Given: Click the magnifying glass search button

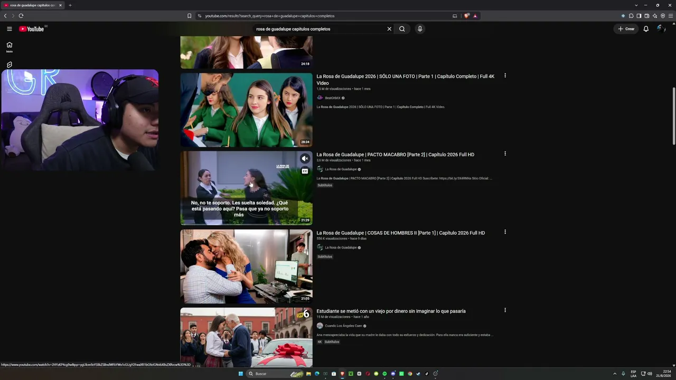Looking at the screenshot, I should (402, 29).
